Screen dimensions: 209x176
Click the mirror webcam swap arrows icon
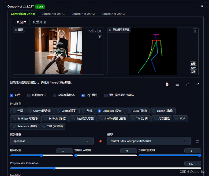pos(187,84)
